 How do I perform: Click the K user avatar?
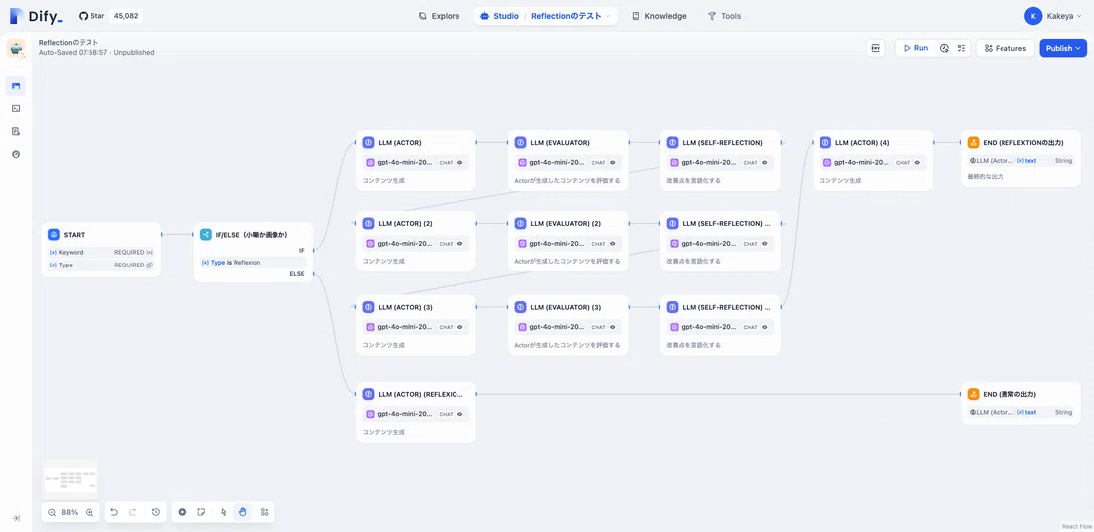[1033, 16]
